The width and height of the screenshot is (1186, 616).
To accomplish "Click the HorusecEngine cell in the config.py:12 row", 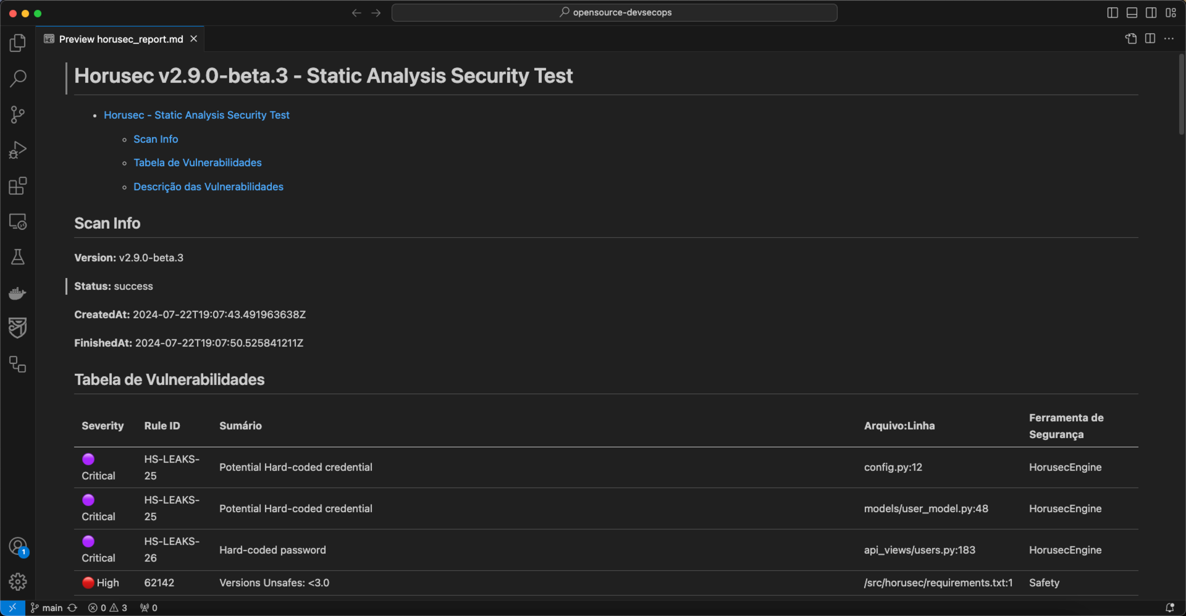I will [x=1065, y=467].
